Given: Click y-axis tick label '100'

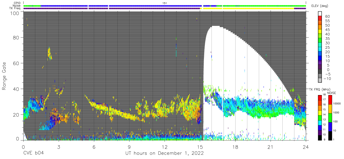Looking at the screenshot, I should (15, 13).
